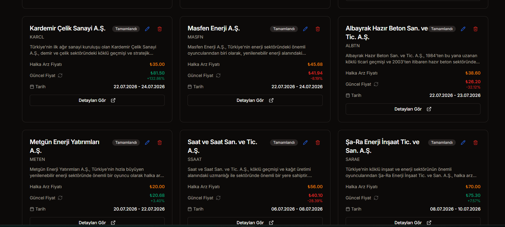Screen dimensions: 505x227
Task: Remove the Metgün Enerji Yatırımları card
Action: (160, 143)
